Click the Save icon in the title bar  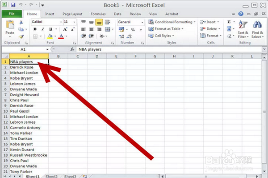pyautogui.click(x=13, y=4)
